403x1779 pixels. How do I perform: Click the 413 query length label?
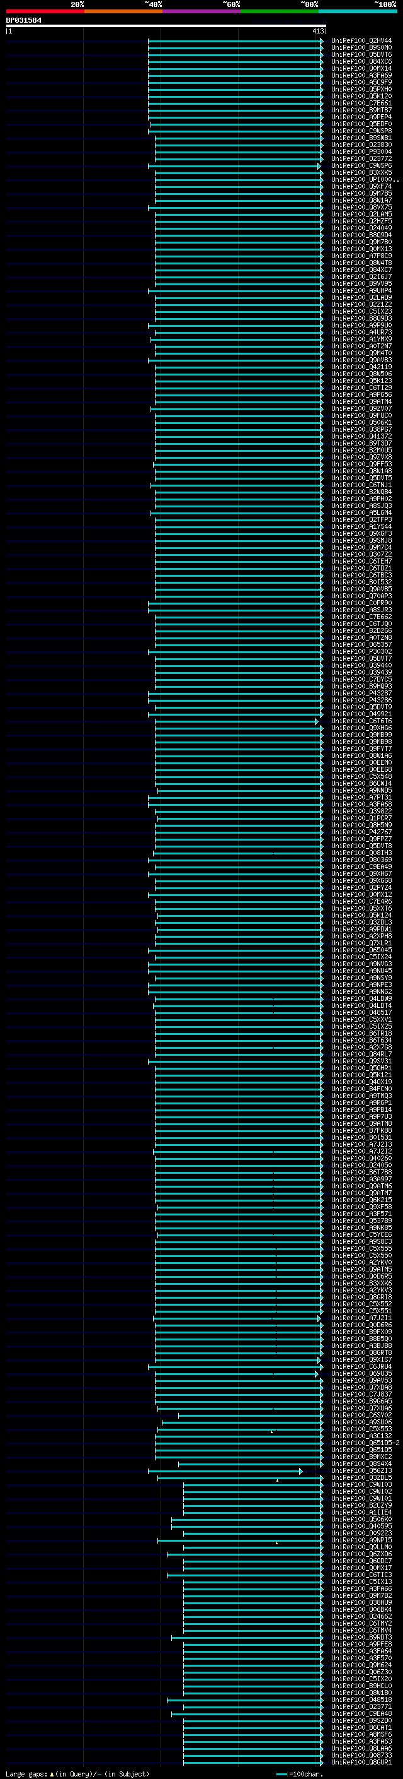[x=317, y=32]
